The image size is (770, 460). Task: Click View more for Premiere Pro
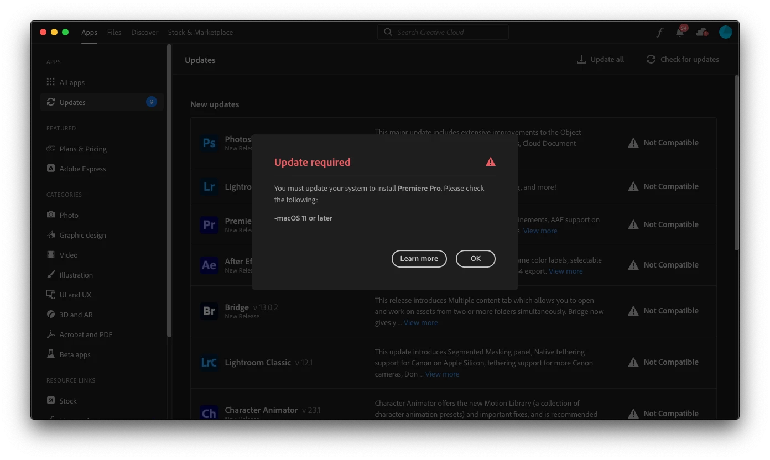[x=540, y=231]
